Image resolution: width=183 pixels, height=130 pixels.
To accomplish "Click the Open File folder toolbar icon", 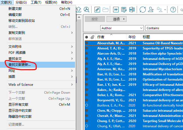I will pos(105,10).
